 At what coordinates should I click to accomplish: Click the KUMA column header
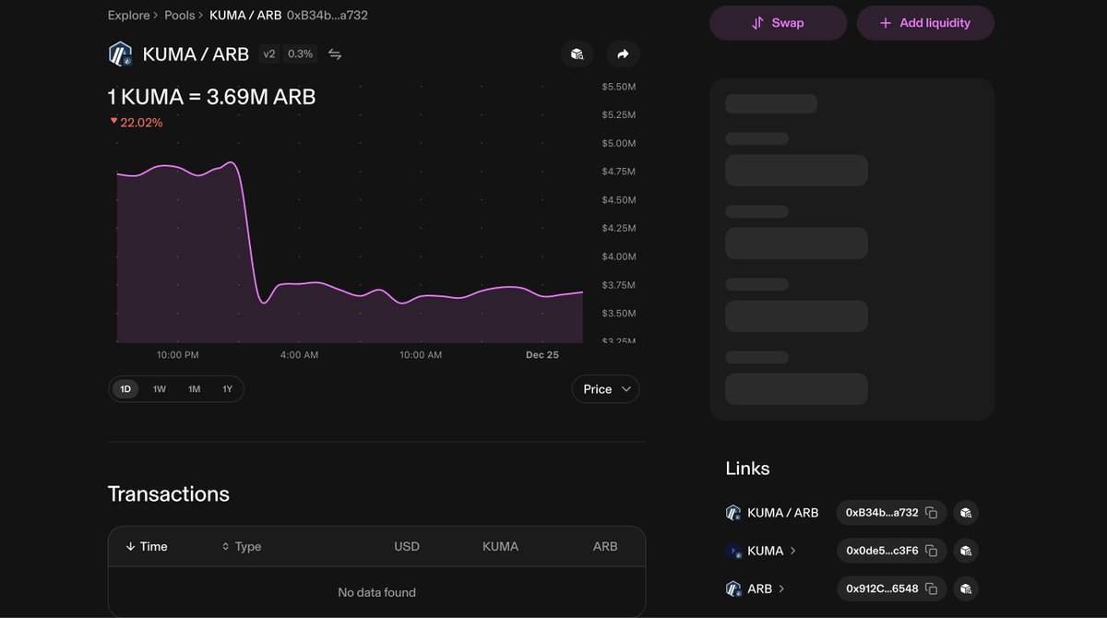click(500, 547)
